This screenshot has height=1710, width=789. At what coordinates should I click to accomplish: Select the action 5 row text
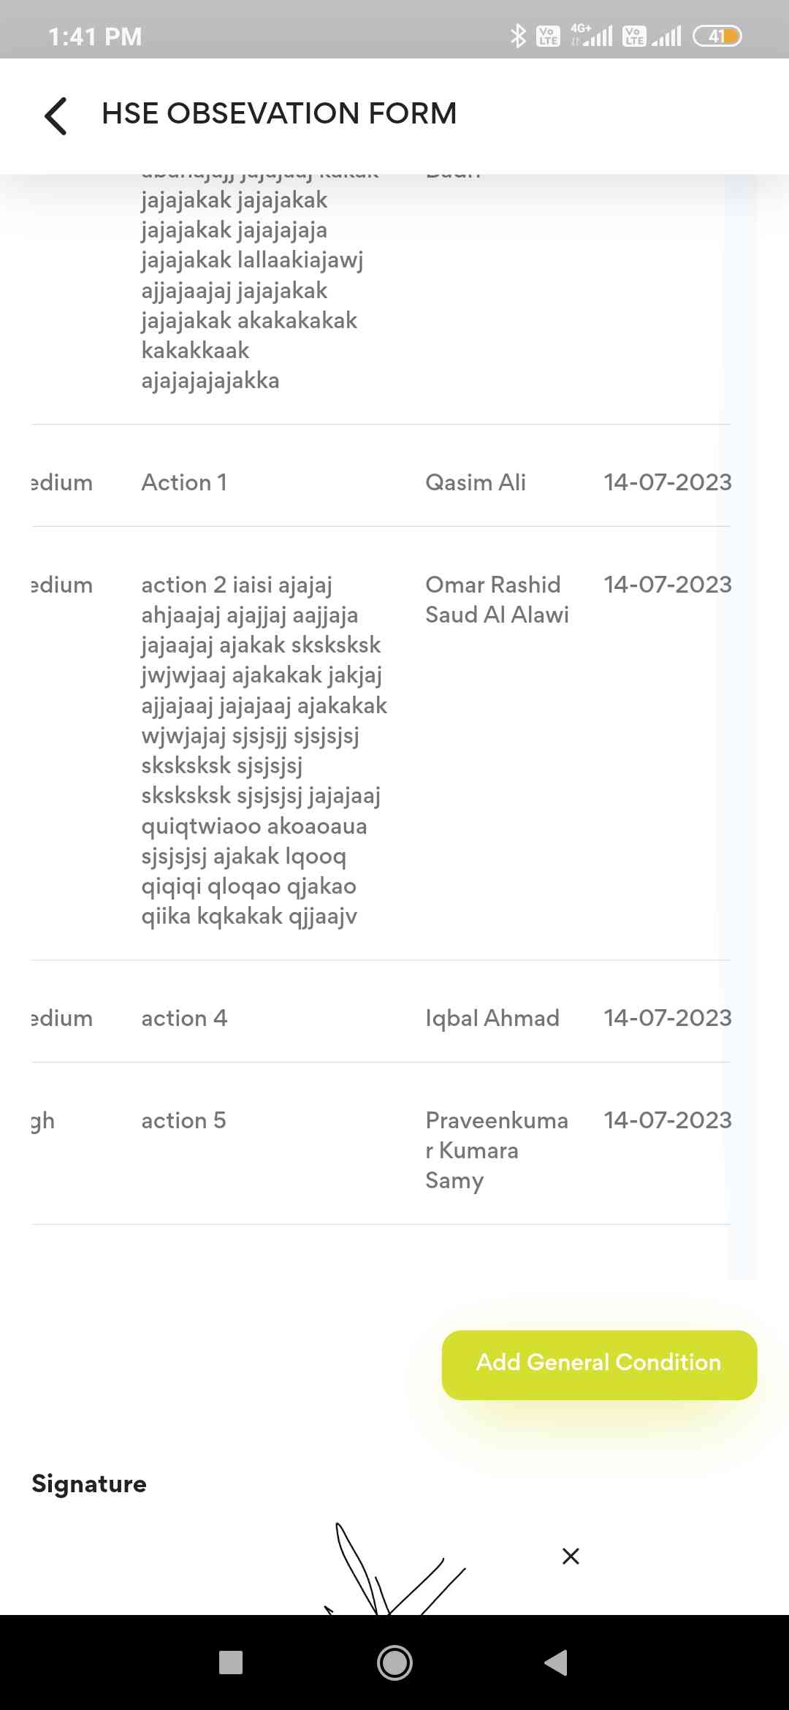tap(183, 1120)
